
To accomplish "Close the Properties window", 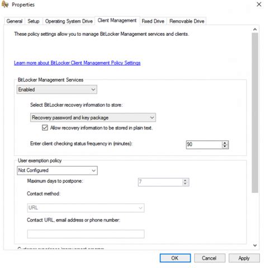I will [259, 4].
